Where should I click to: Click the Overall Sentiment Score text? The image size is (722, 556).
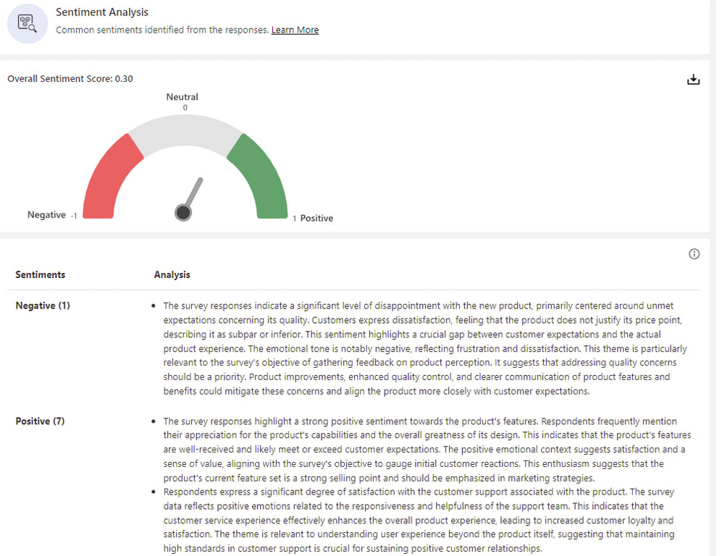point(70,78)
